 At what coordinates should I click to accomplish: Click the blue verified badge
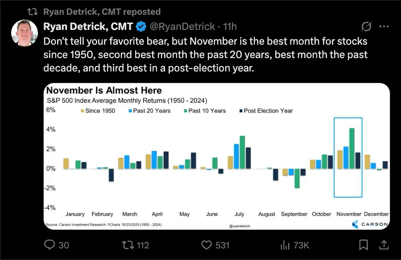click(141, 27)
